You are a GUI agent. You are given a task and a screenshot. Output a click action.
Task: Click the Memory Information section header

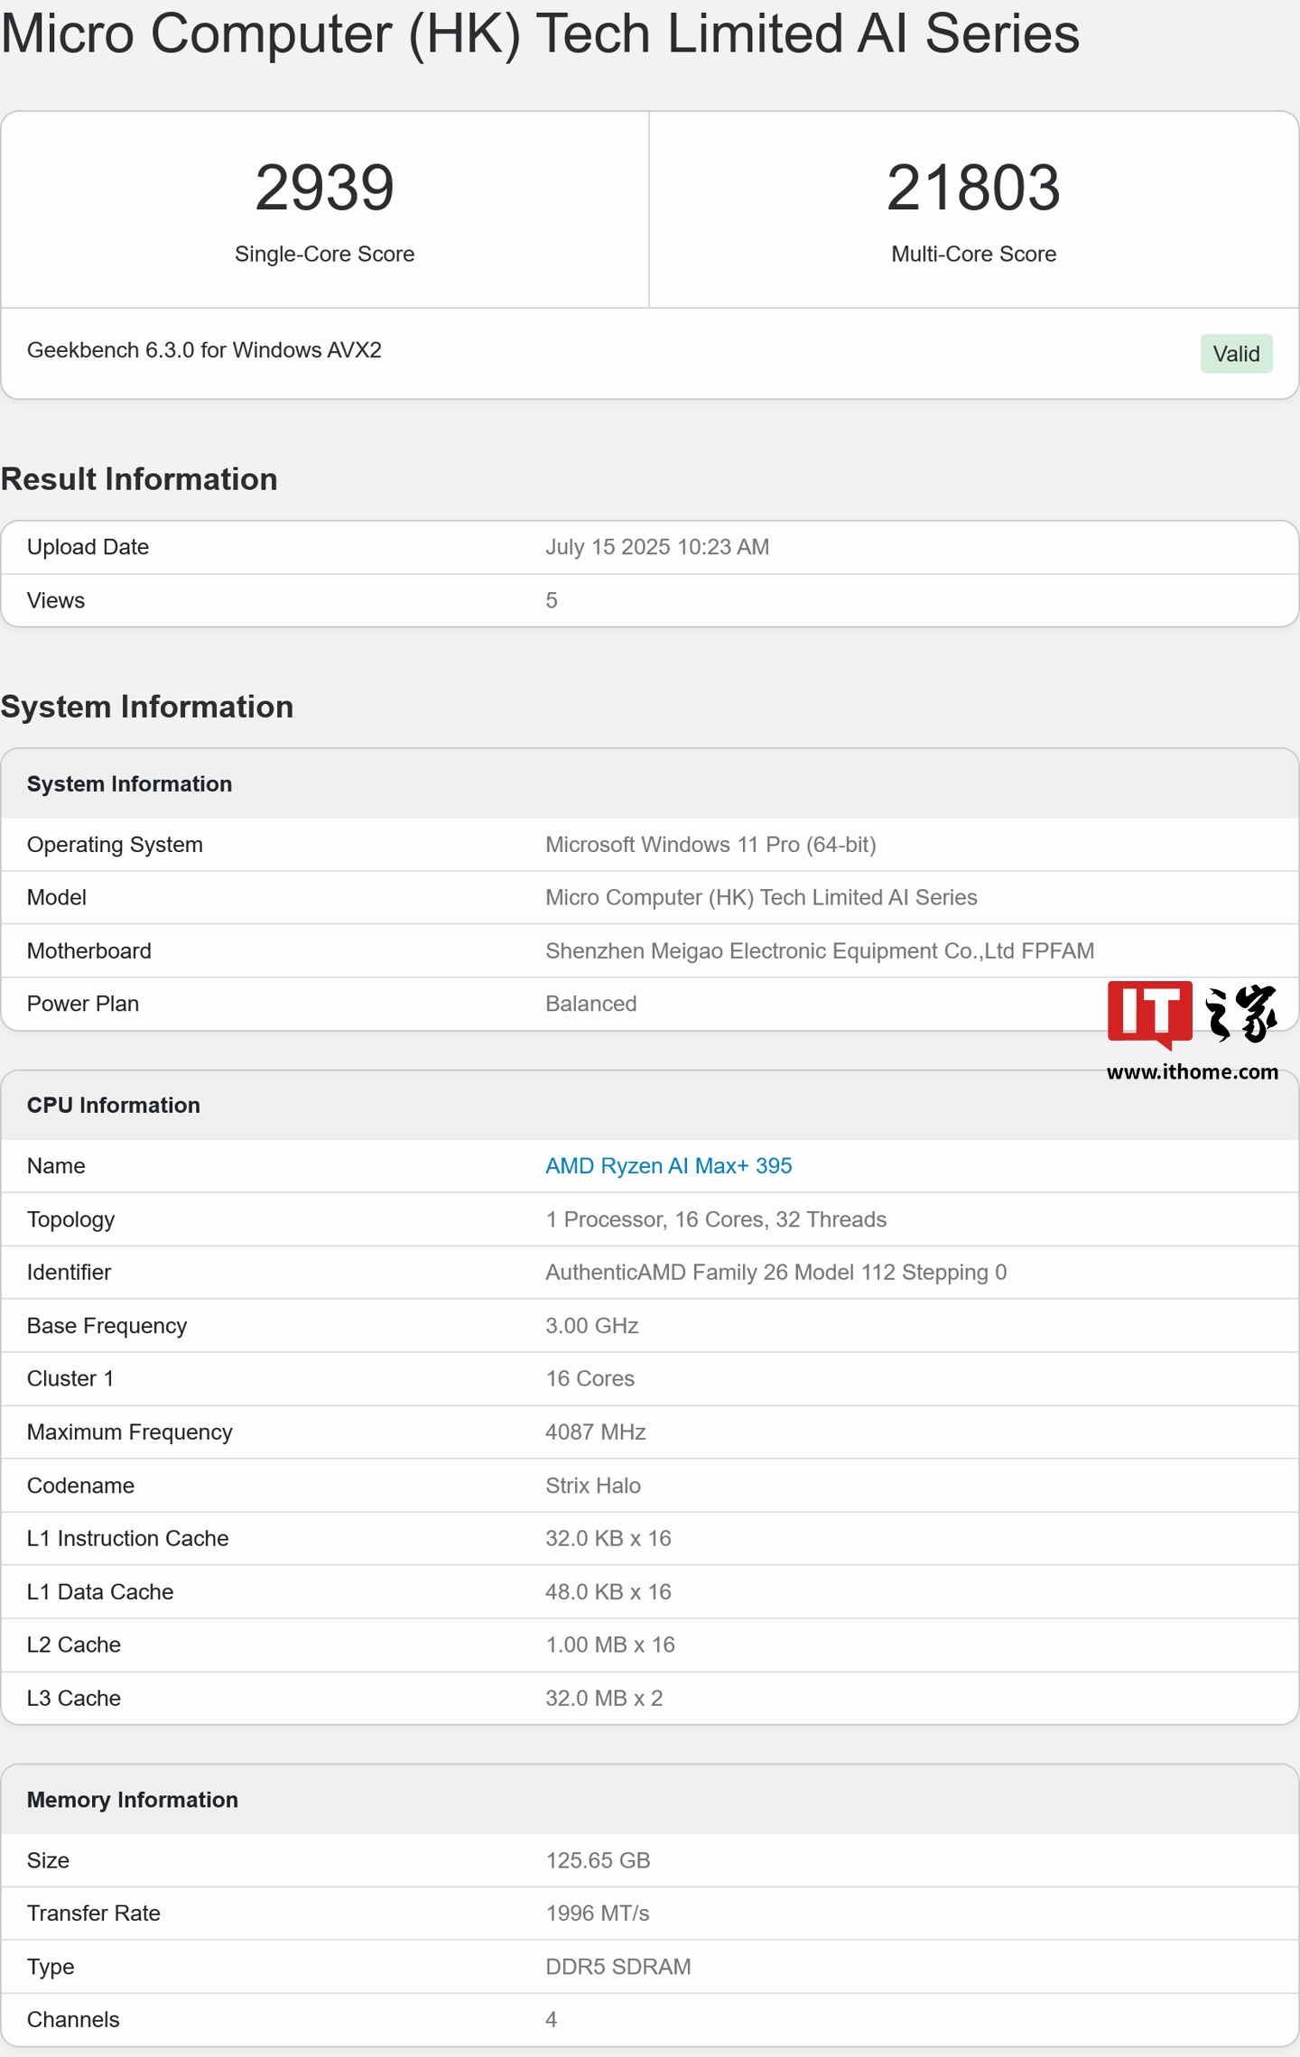coord(133,1800)
